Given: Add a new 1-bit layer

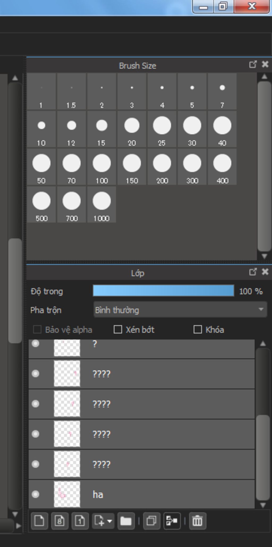Looking at the screenshot, I should [80, 521].
